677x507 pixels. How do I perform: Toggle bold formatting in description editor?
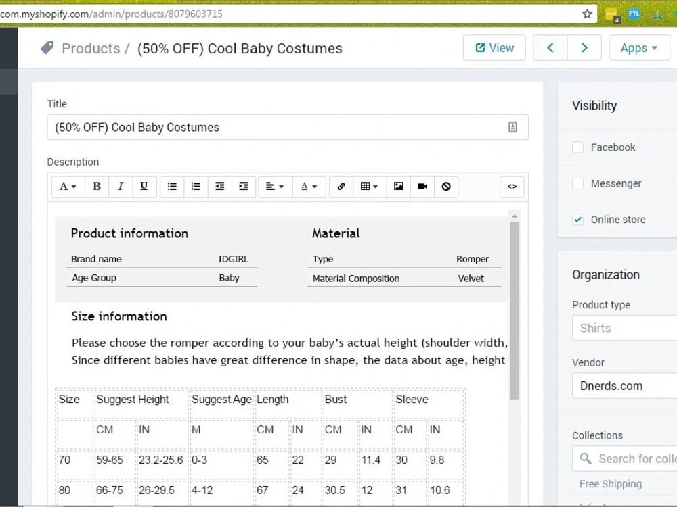(x=97, y=187)
